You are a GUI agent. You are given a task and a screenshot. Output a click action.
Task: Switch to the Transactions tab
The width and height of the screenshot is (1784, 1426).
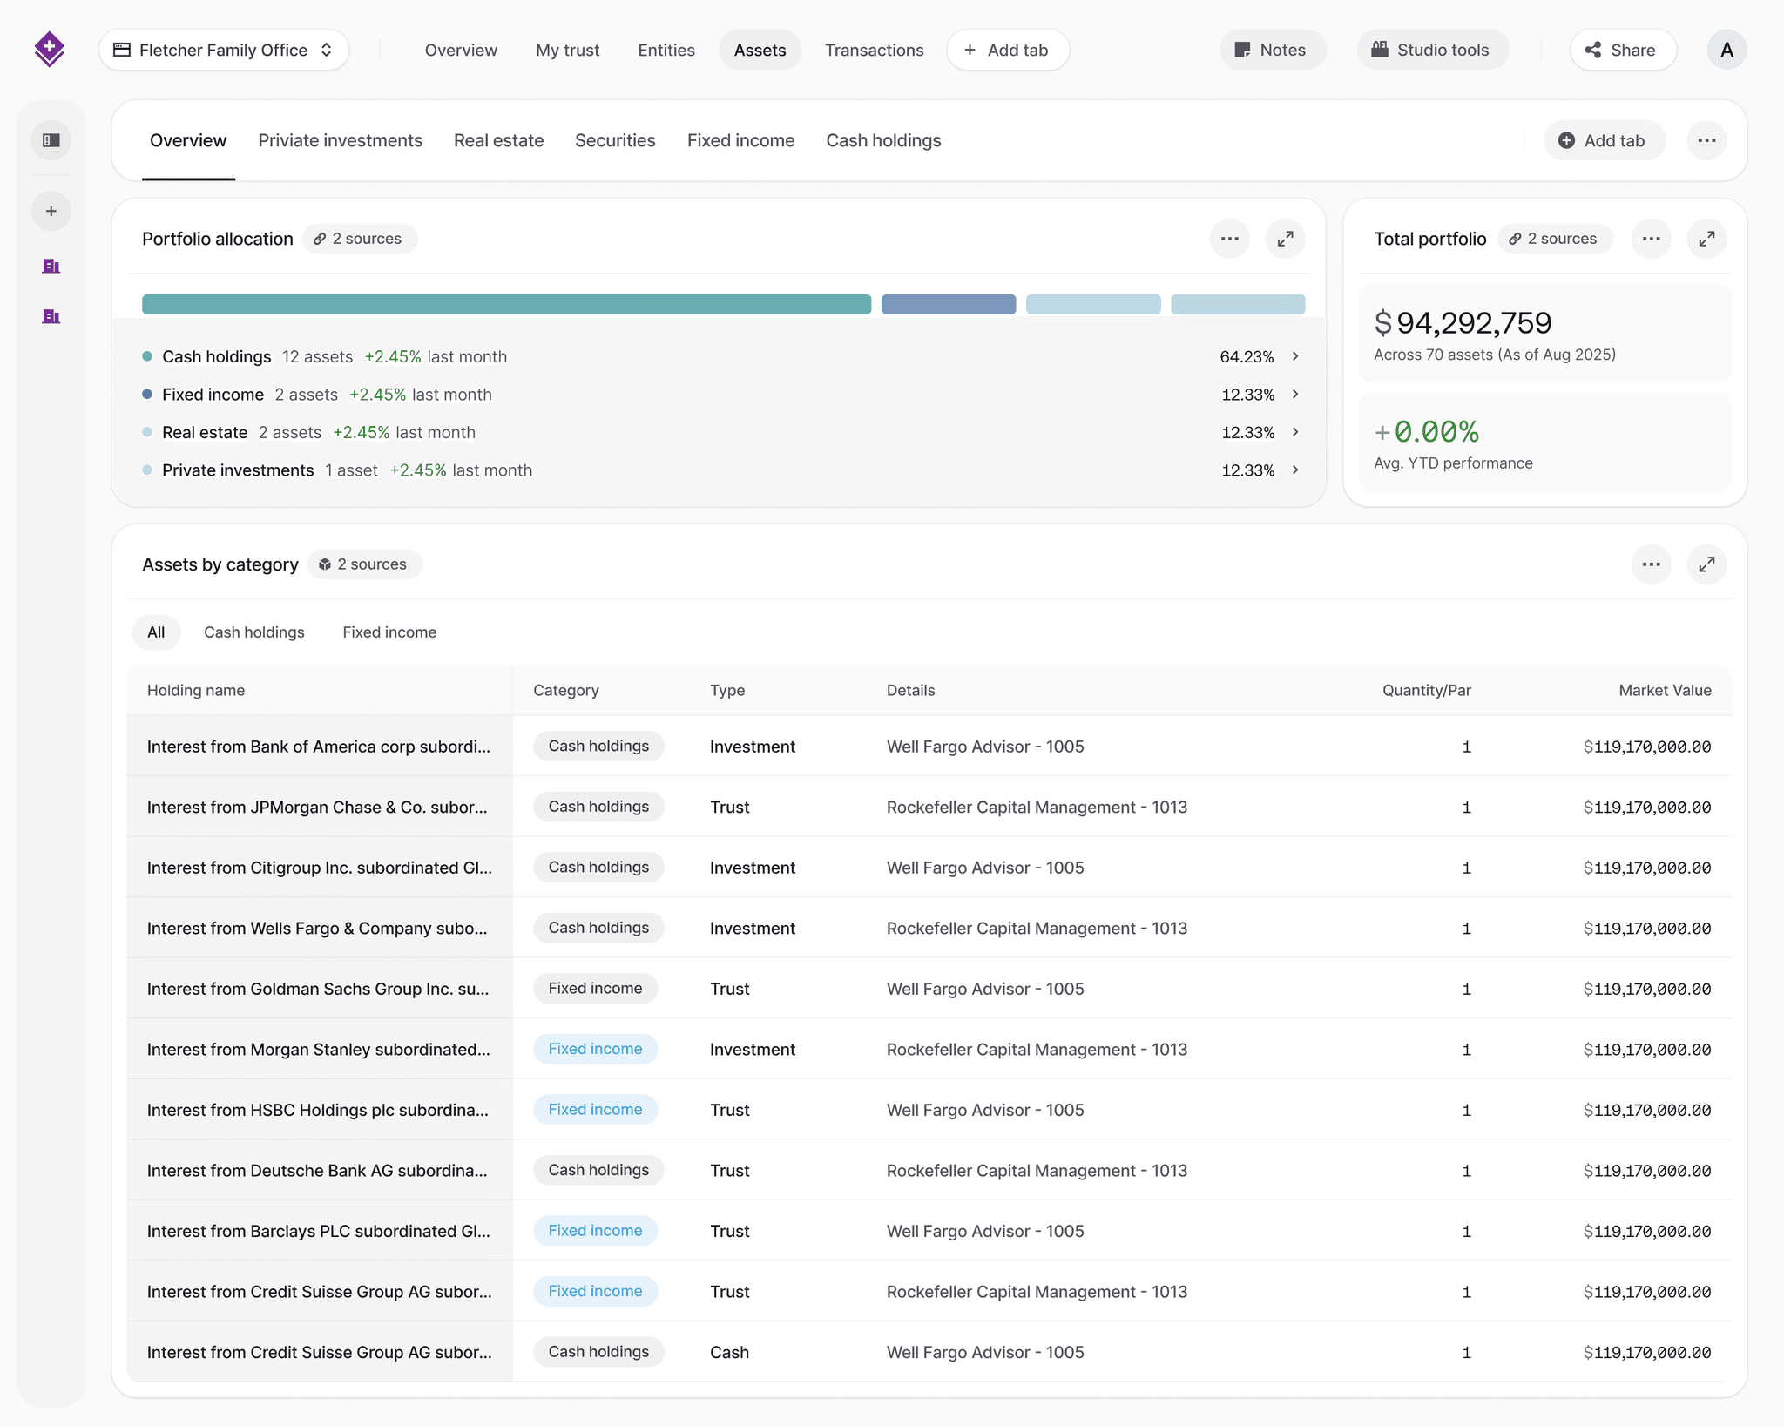tap(874, 50)
